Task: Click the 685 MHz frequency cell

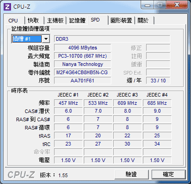Action: coord(157,103)
